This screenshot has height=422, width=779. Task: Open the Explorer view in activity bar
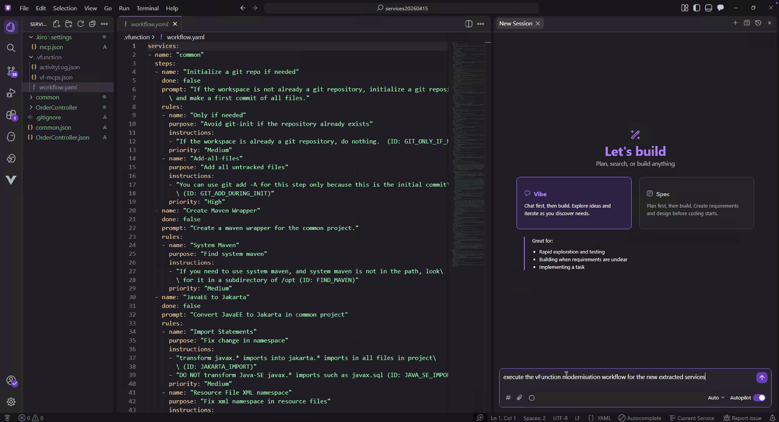point(11,27)
